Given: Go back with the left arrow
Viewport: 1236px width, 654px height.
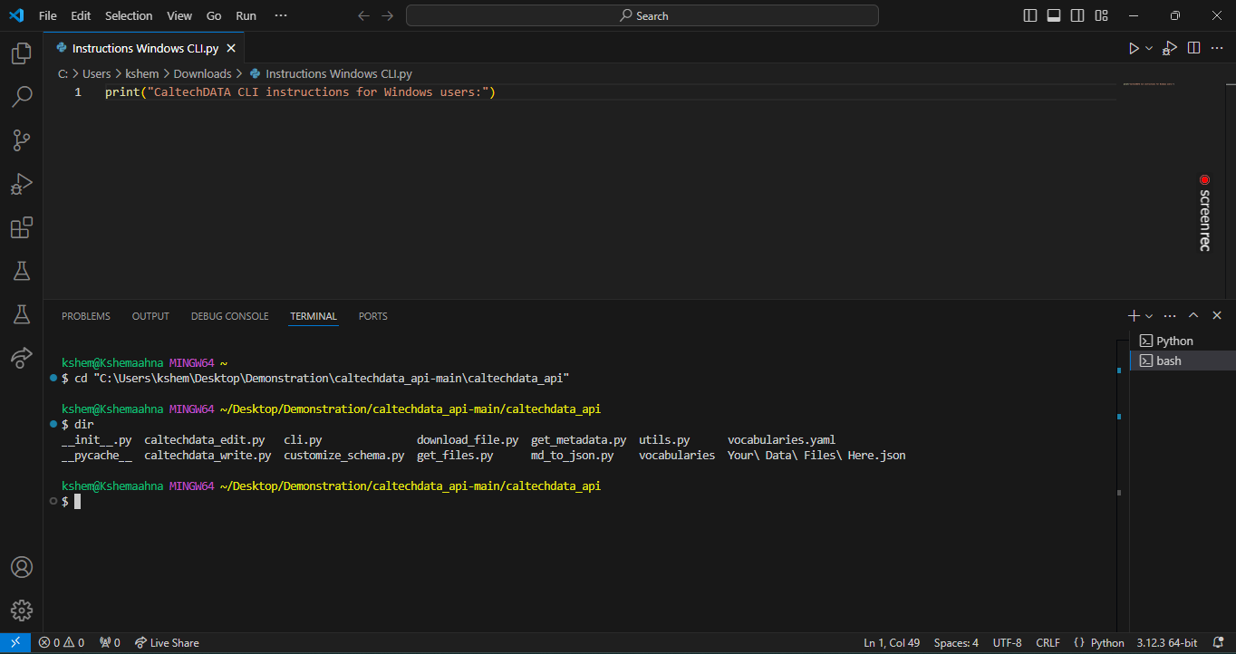Looking at the screenshot, I should pos(363,15).
